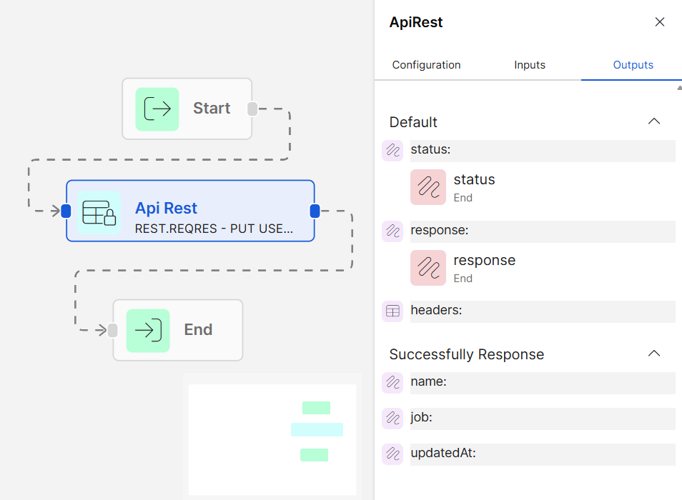Image resolution: width=682 pixels, height=500 pixels.
Task: Select the Api Rest table-lock icon
Action: click(99, 213)
